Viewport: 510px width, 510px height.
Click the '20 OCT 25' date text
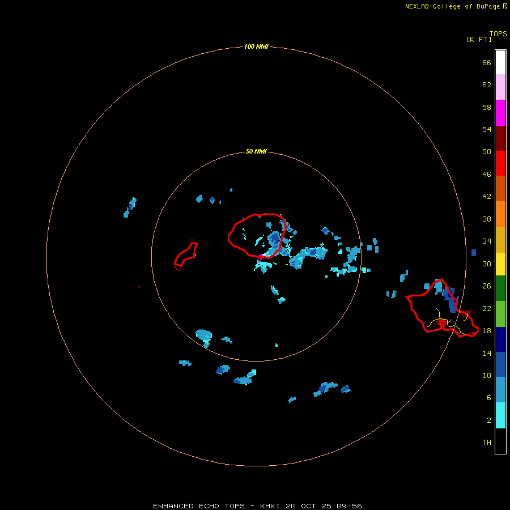pos(308,506)
